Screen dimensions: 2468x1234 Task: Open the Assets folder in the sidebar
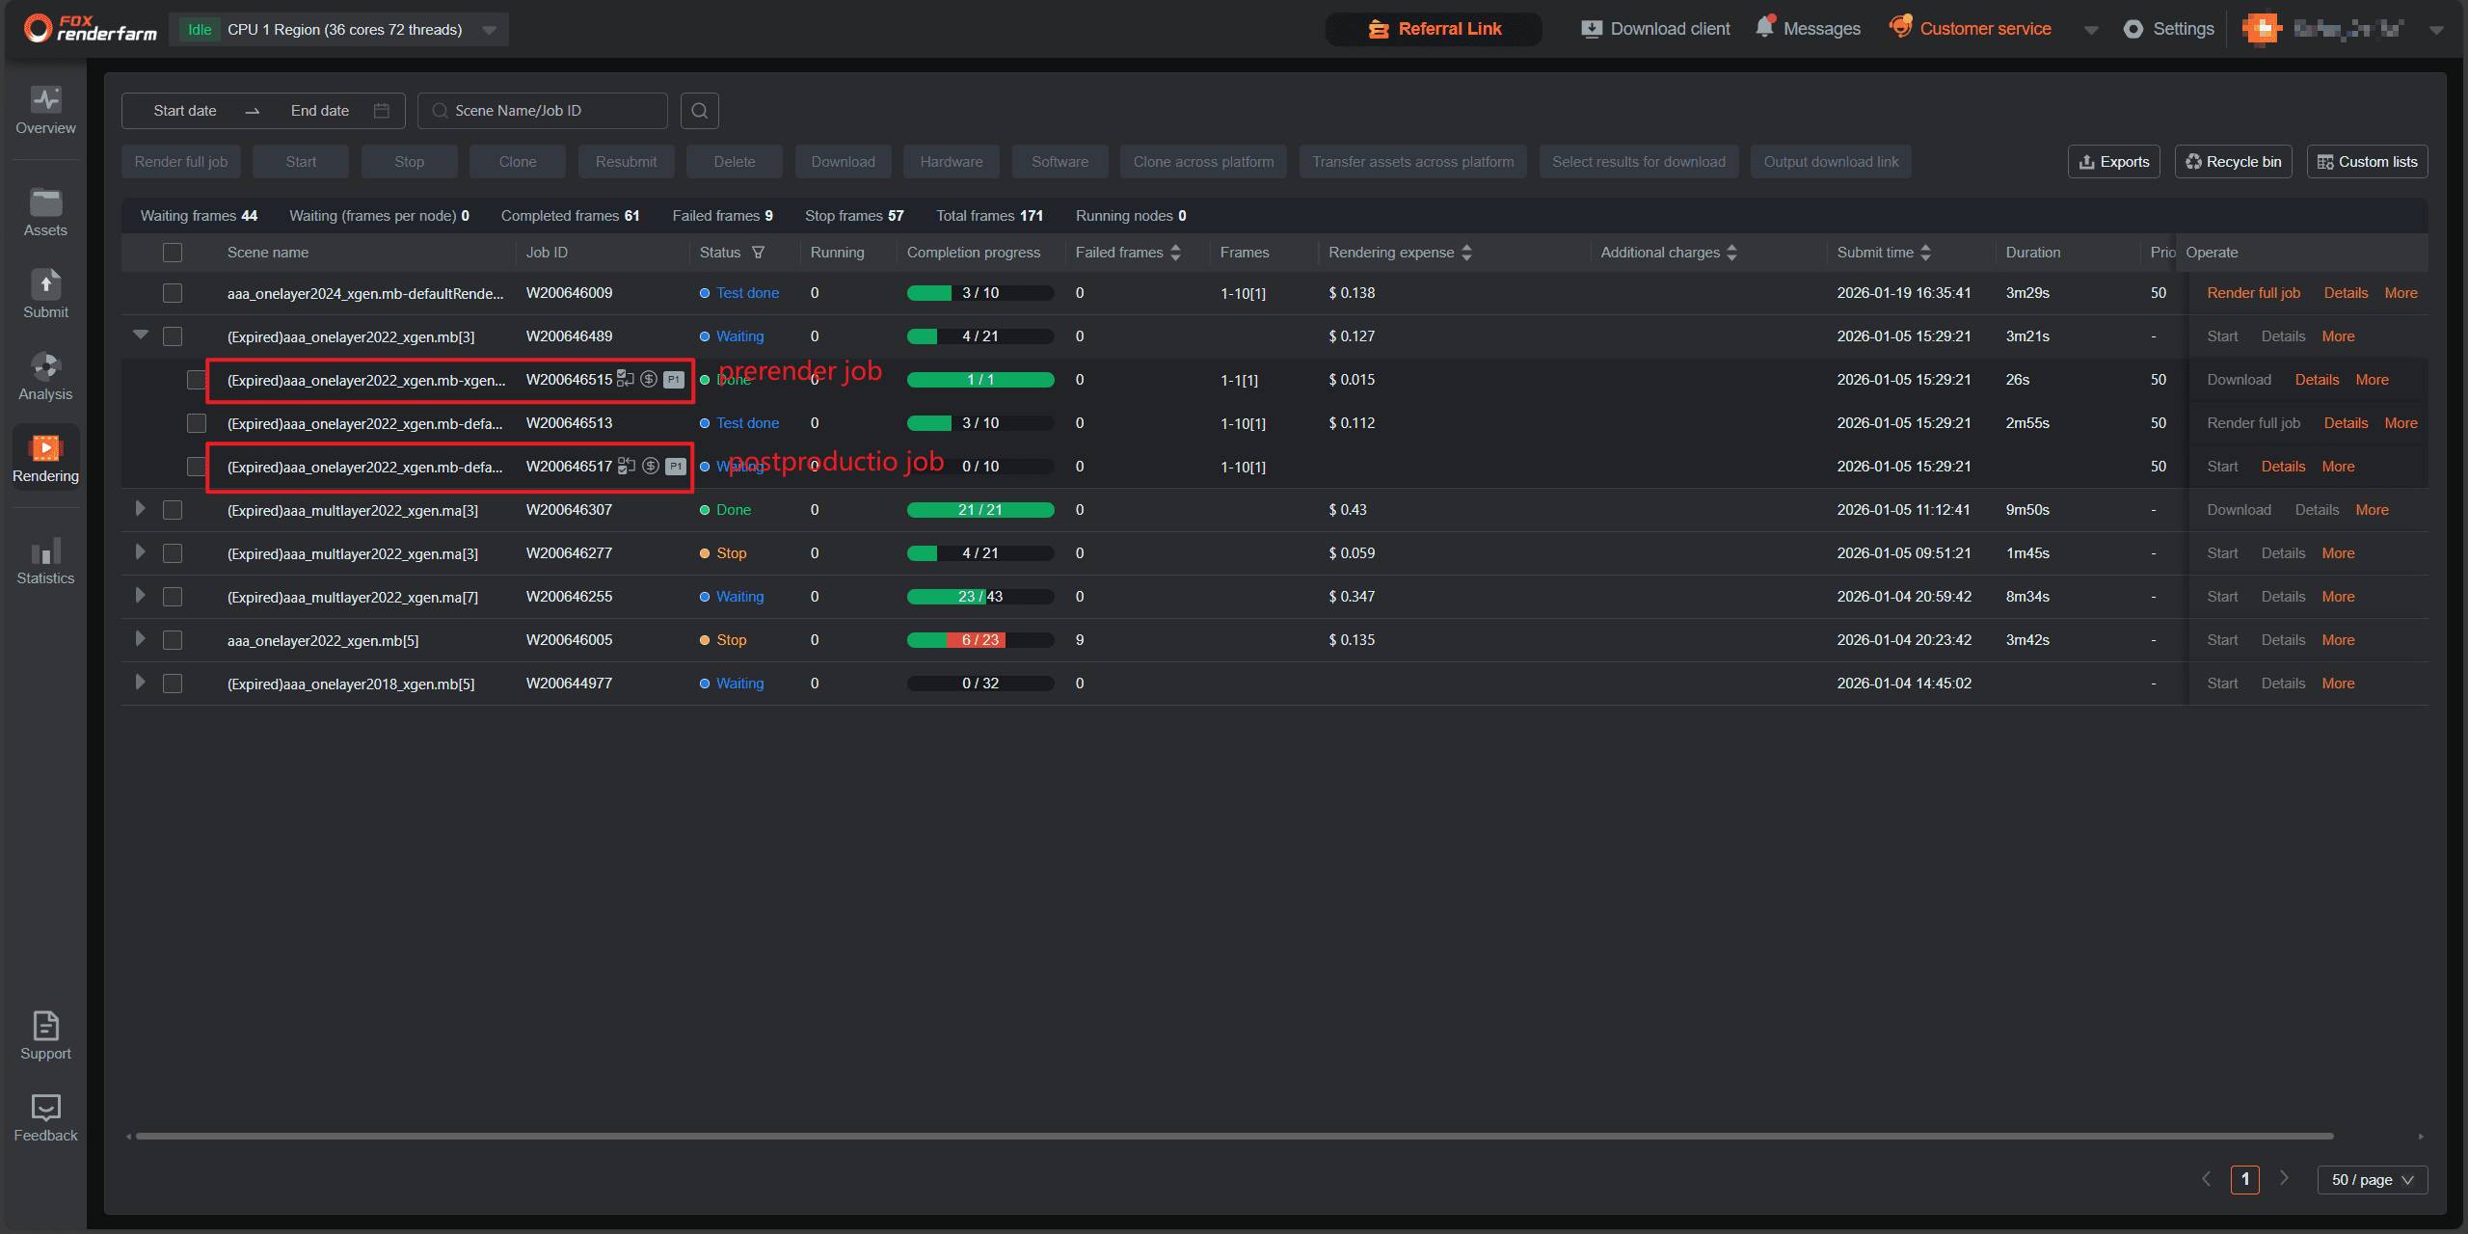click(45, 203)
